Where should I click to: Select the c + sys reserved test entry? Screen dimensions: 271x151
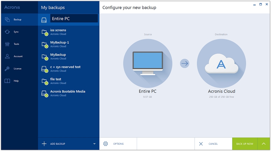68,69
